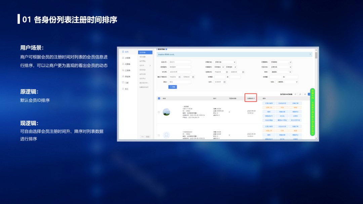Viewport: 363px width, 204px height.
Task: Close the member count notice banner
Action: (x=310, y=54)
